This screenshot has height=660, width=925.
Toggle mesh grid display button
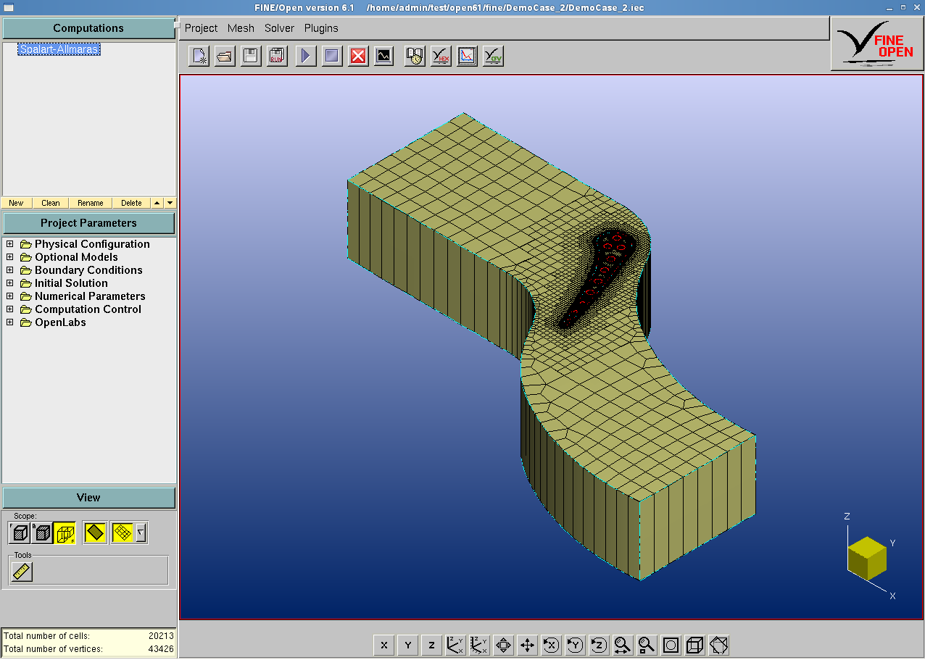[x=123, y=532]
